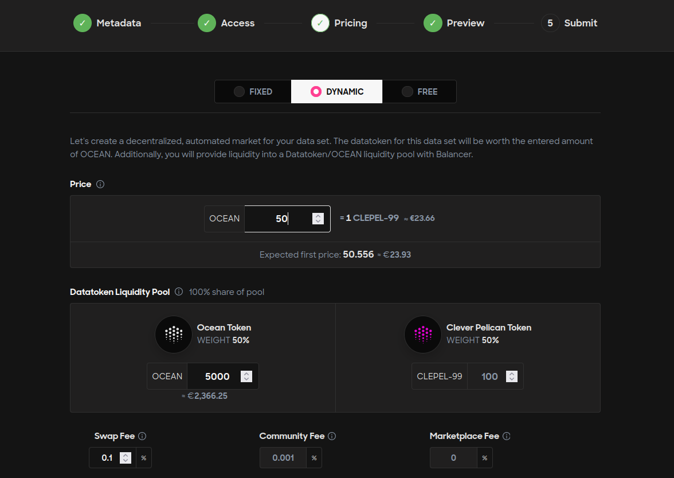Select the DYNAMIC pricing option

[x=336, y=92]
